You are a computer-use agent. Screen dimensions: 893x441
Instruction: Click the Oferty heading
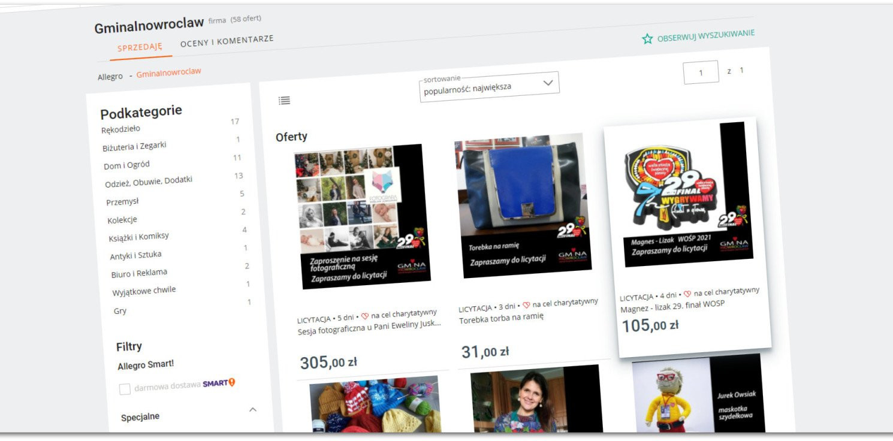[x=291, y=137]
